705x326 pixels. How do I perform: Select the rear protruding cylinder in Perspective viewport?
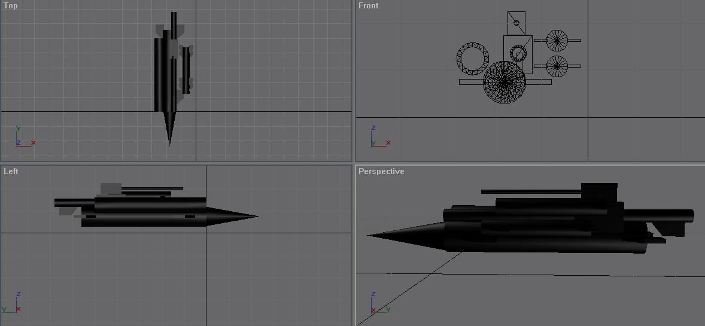[x=659, y=216]
